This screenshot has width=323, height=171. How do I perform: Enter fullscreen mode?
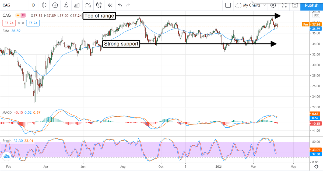coord(284,5)
